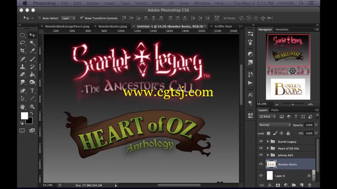Add a layer mask

(278, 185)
